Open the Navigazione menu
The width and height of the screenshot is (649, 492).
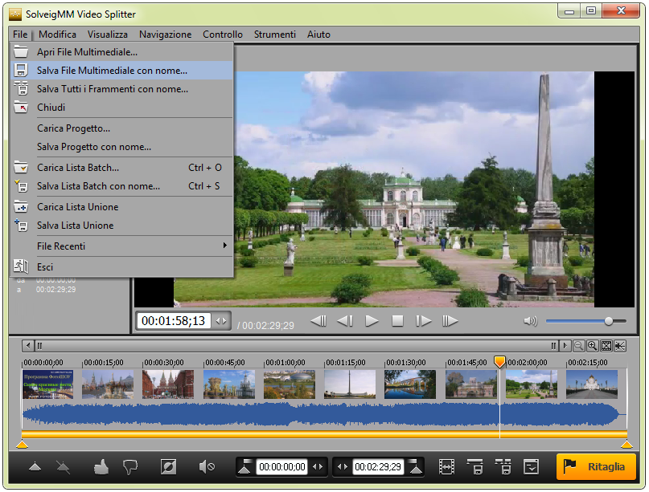[165, 35]
